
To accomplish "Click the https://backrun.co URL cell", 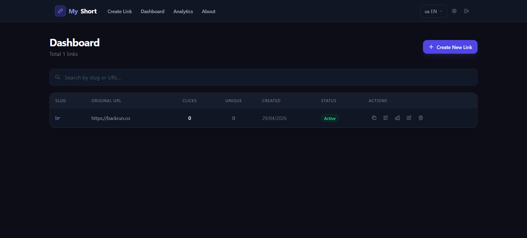I will tap(111, 118).
